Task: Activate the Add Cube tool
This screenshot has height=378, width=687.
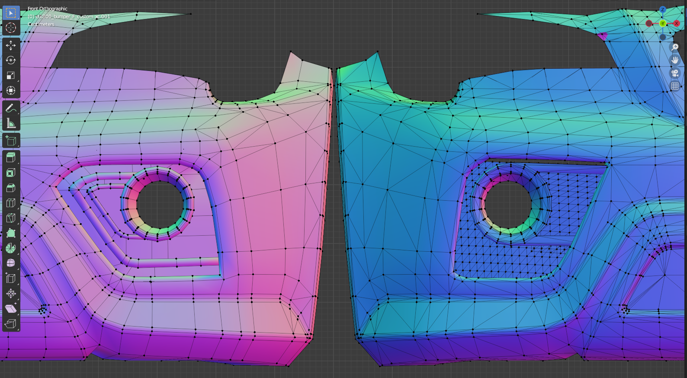Action: [11, 141]
